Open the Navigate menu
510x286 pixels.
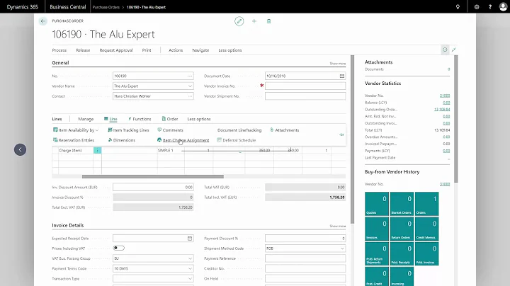click(x=200, y=50)
